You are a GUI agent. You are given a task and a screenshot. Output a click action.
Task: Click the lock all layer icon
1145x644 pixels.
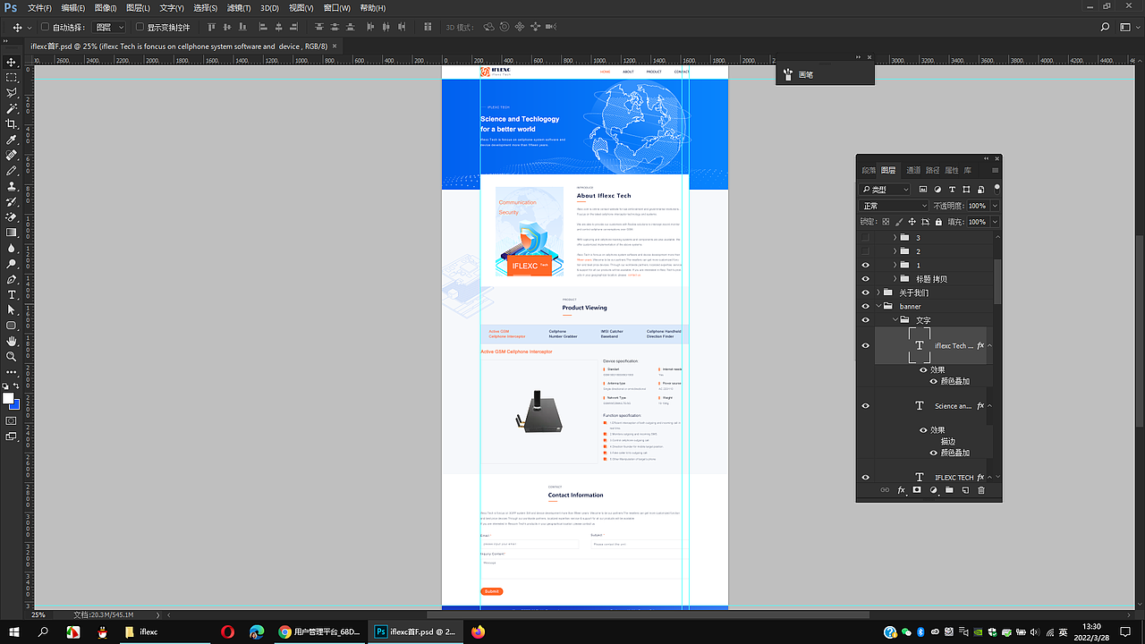pos(939,222)
